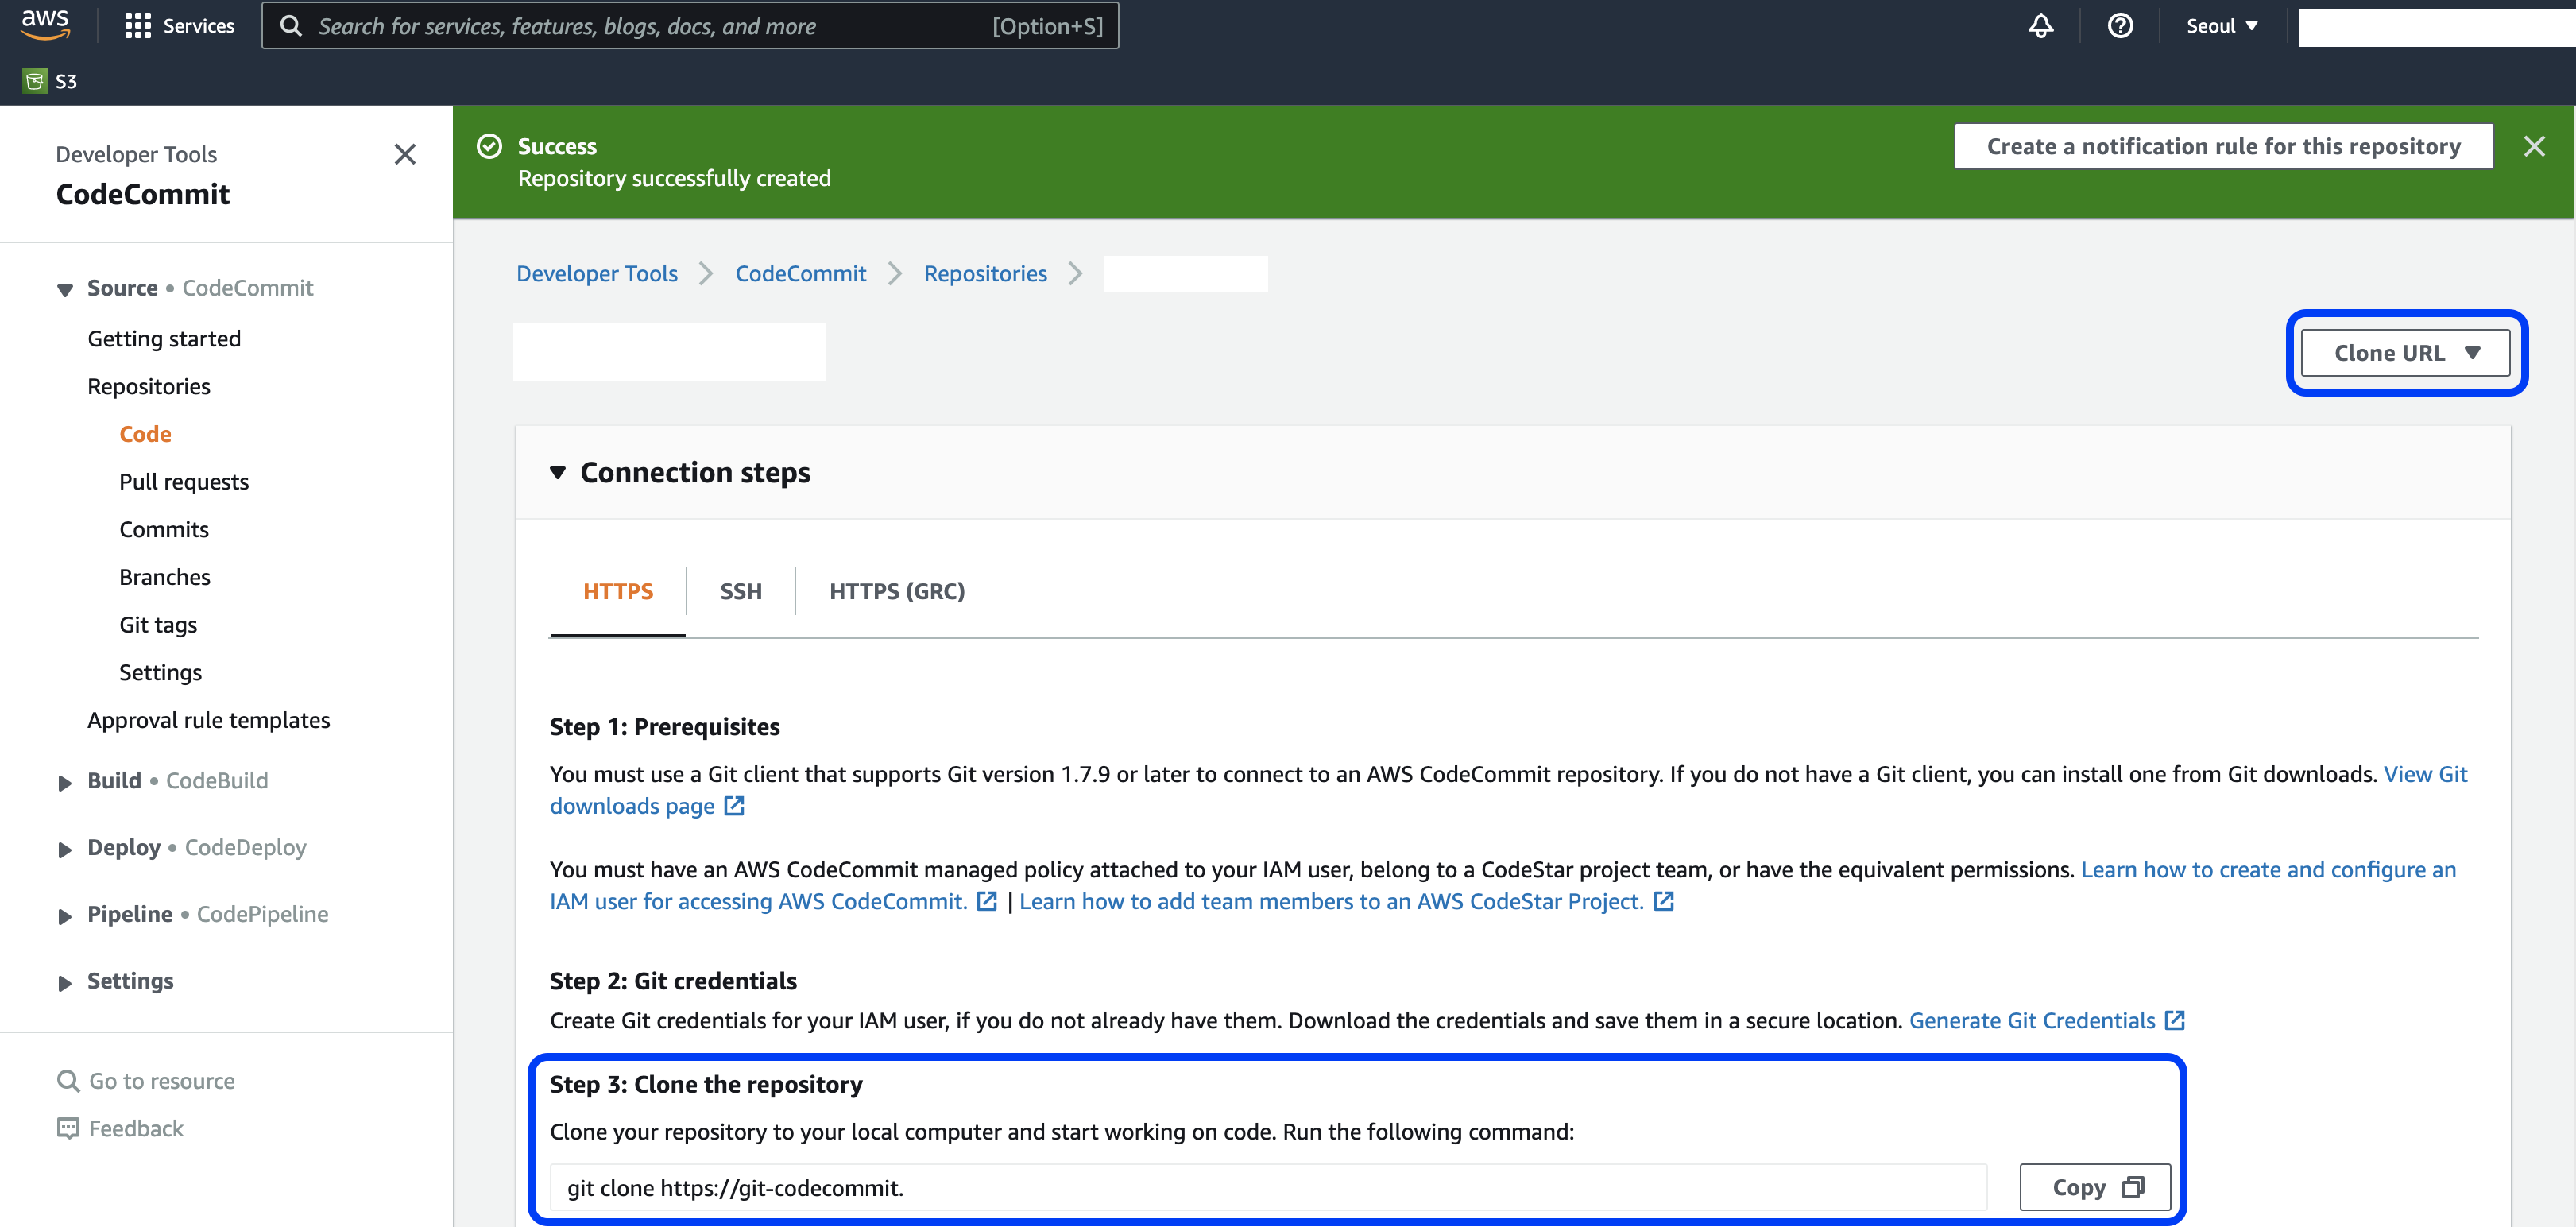2576x1227 pixels.
Task: Collapse the Source CodeCommit section
Action: point(65,289)
